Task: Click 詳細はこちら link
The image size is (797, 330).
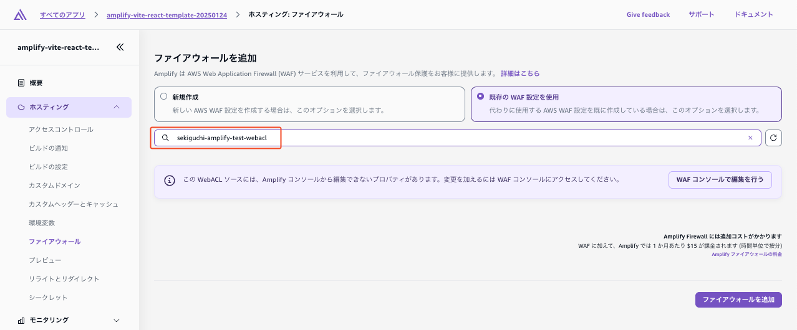Action: (x=520, y=73)
